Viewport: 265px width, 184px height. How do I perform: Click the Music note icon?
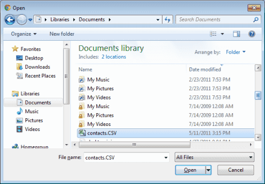click(x=19, y=111)
